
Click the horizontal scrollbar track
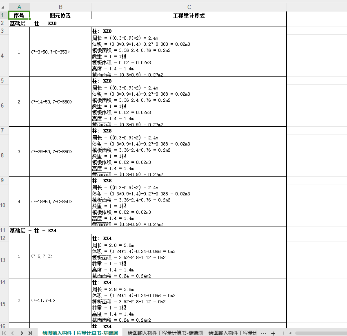tap(321, 333)
